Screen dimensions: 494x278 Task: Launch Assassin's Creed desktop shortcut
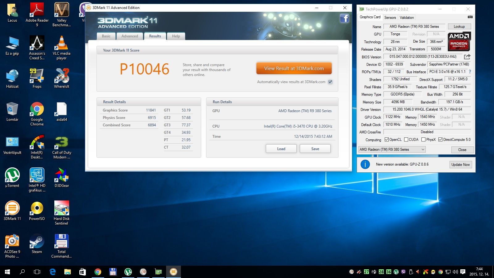click(37, 48)
